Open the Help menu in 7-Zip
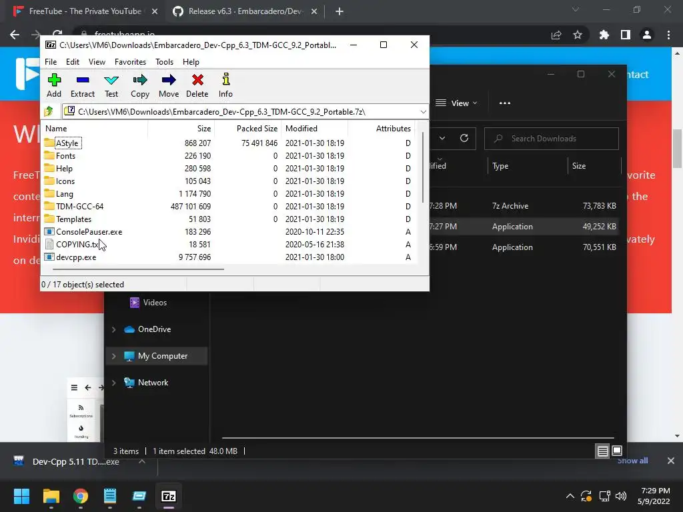This screenshot has height=512, width=683. tap(191, 62)
